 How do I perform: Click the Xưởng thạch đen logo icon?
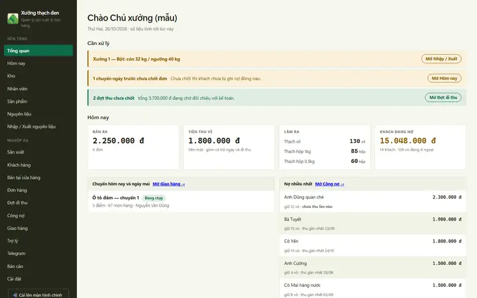(13, 19)
